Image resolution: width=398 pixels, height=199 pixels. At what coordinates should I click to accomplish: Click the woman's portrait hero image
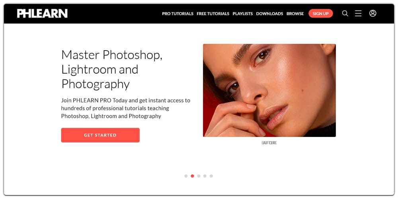click(x=269, y=90)
